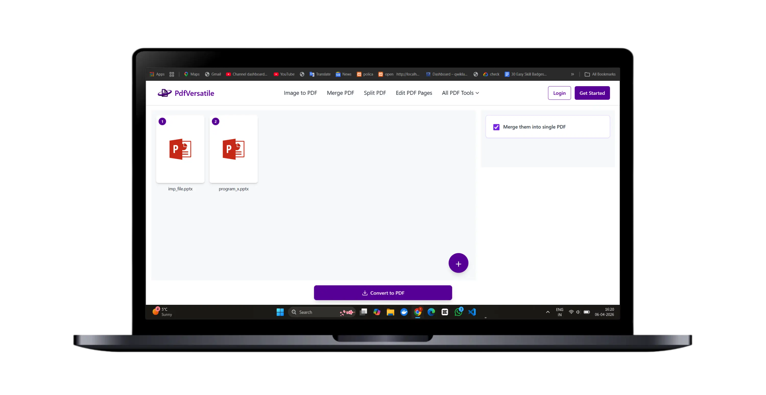The height and width of the screenshot is (395, 766).
Task: Open the Windows Start menu
Action: 280,312
